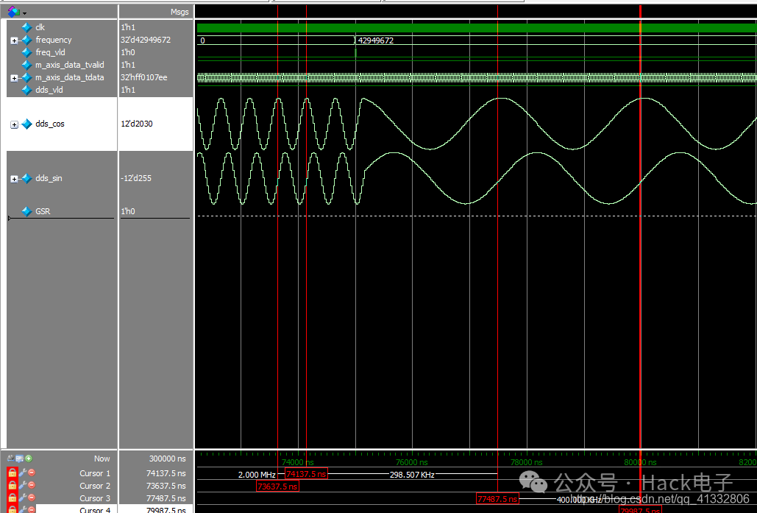Click Cursor 3 time value 77487.5 ns
Screen dimensions: 757x513
[166, 498]
